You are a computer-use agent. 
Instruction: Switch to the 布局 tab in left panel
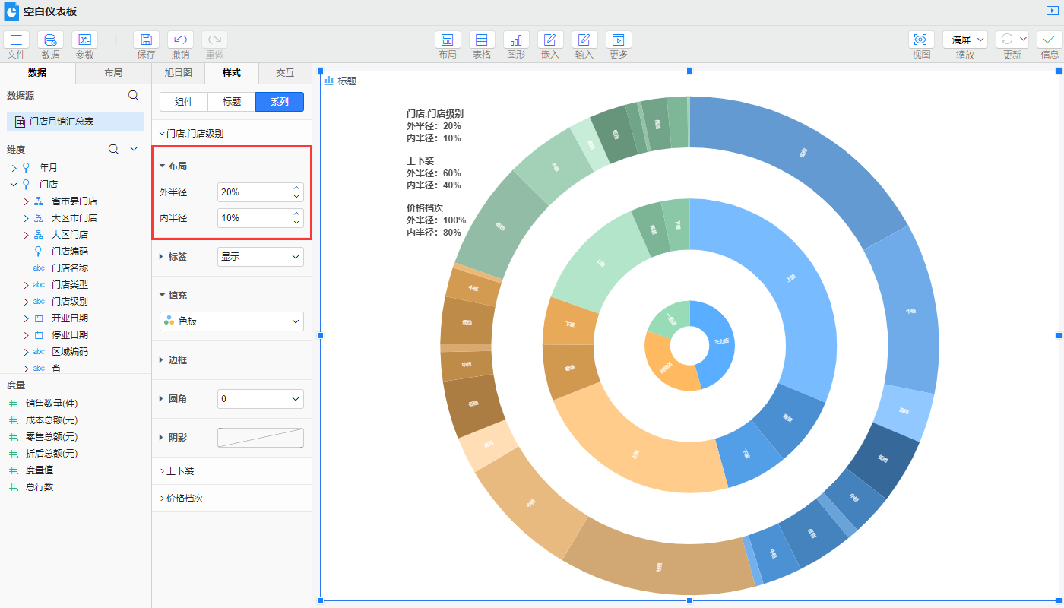point(113,73)
